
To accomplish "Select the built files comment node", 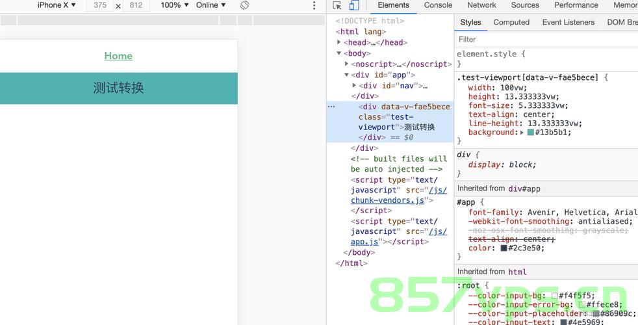I will [x=399, y=164].
